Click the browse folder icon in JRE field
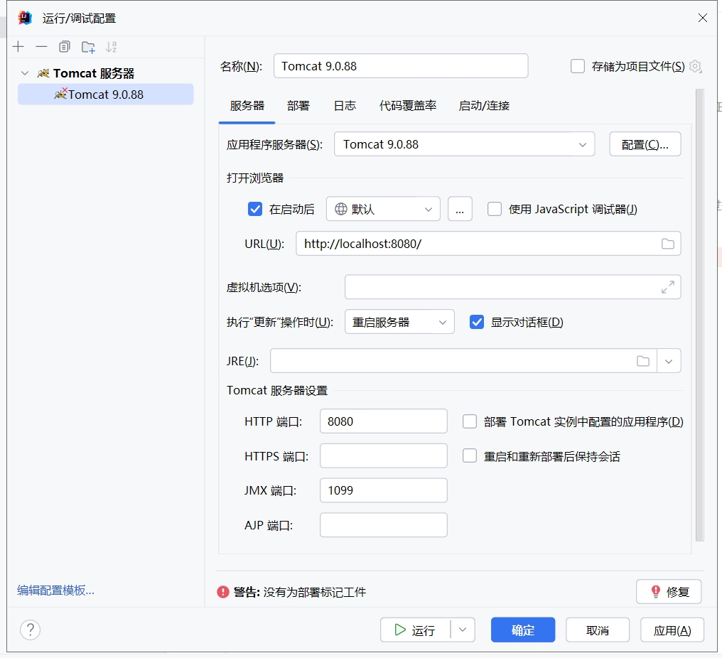The height and width of the screenshot is (658, 722). pos(642,361)
